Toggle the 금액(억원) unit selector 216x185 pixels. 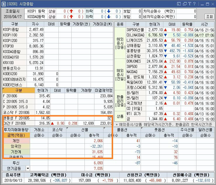coord(16,135)
